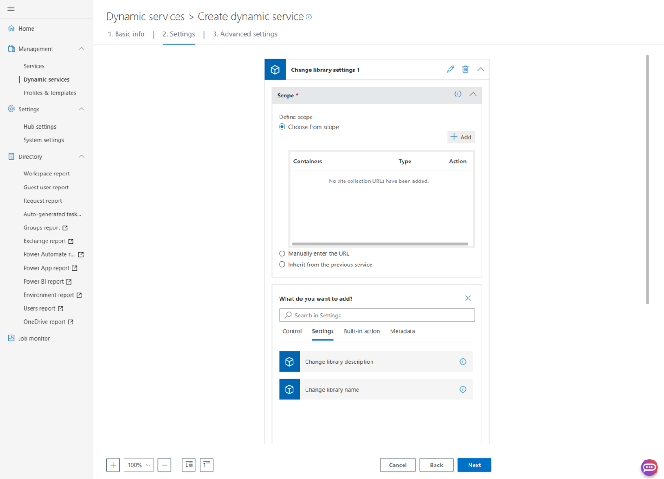Click the info icon beside page title
Viewport: 664px width, 479px height.
pos(309,17)
